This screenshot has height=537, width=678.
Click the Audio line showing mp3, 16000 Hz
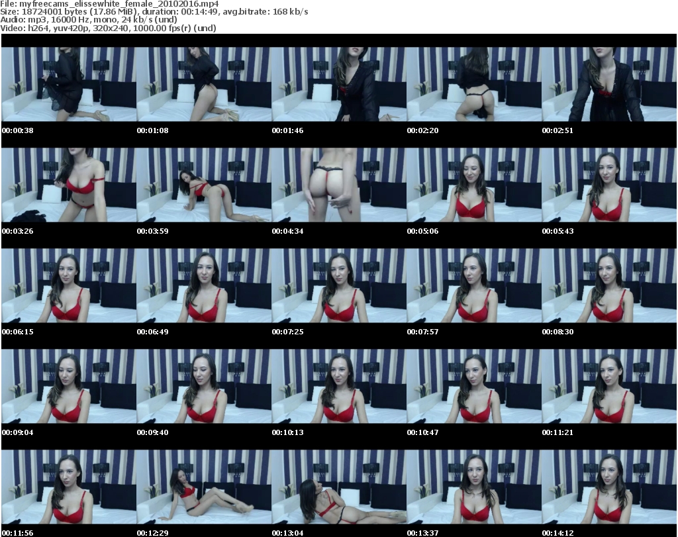[x=89, y=20]
